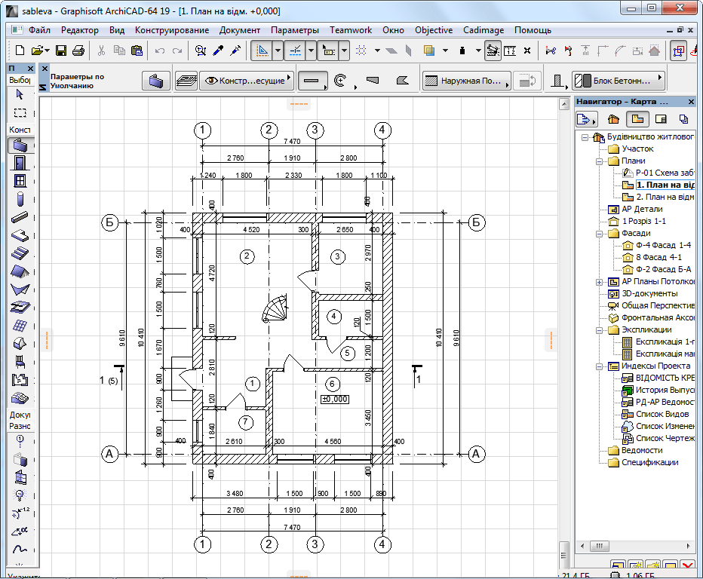Image resolution: width=703 pixels, height=579 pixels.
Task: Select the Shell tool in toolbox
Action: (x=20, y=289)
